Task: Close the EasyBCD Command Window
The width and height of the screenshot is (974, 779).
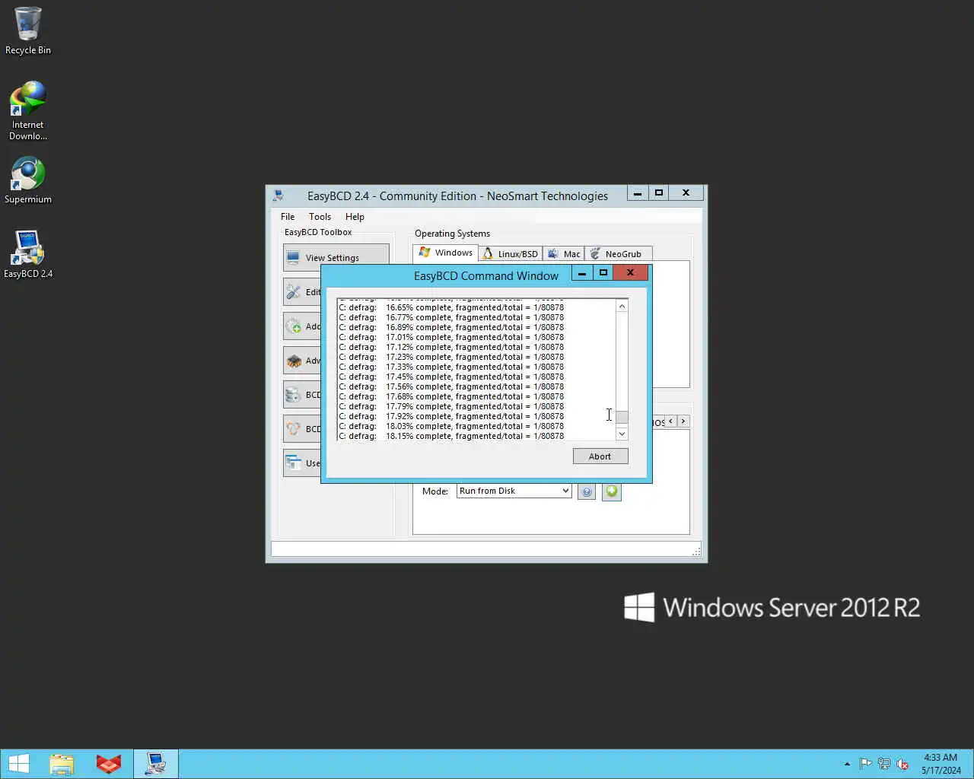Action: [630, 273]
